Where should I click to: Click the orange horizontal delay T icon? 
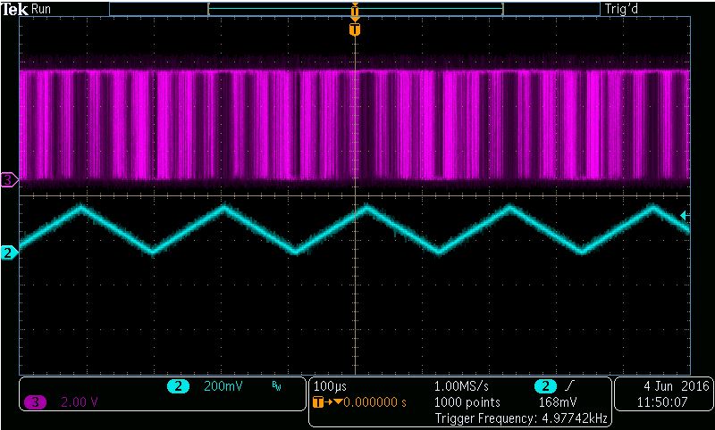(317, 402)
